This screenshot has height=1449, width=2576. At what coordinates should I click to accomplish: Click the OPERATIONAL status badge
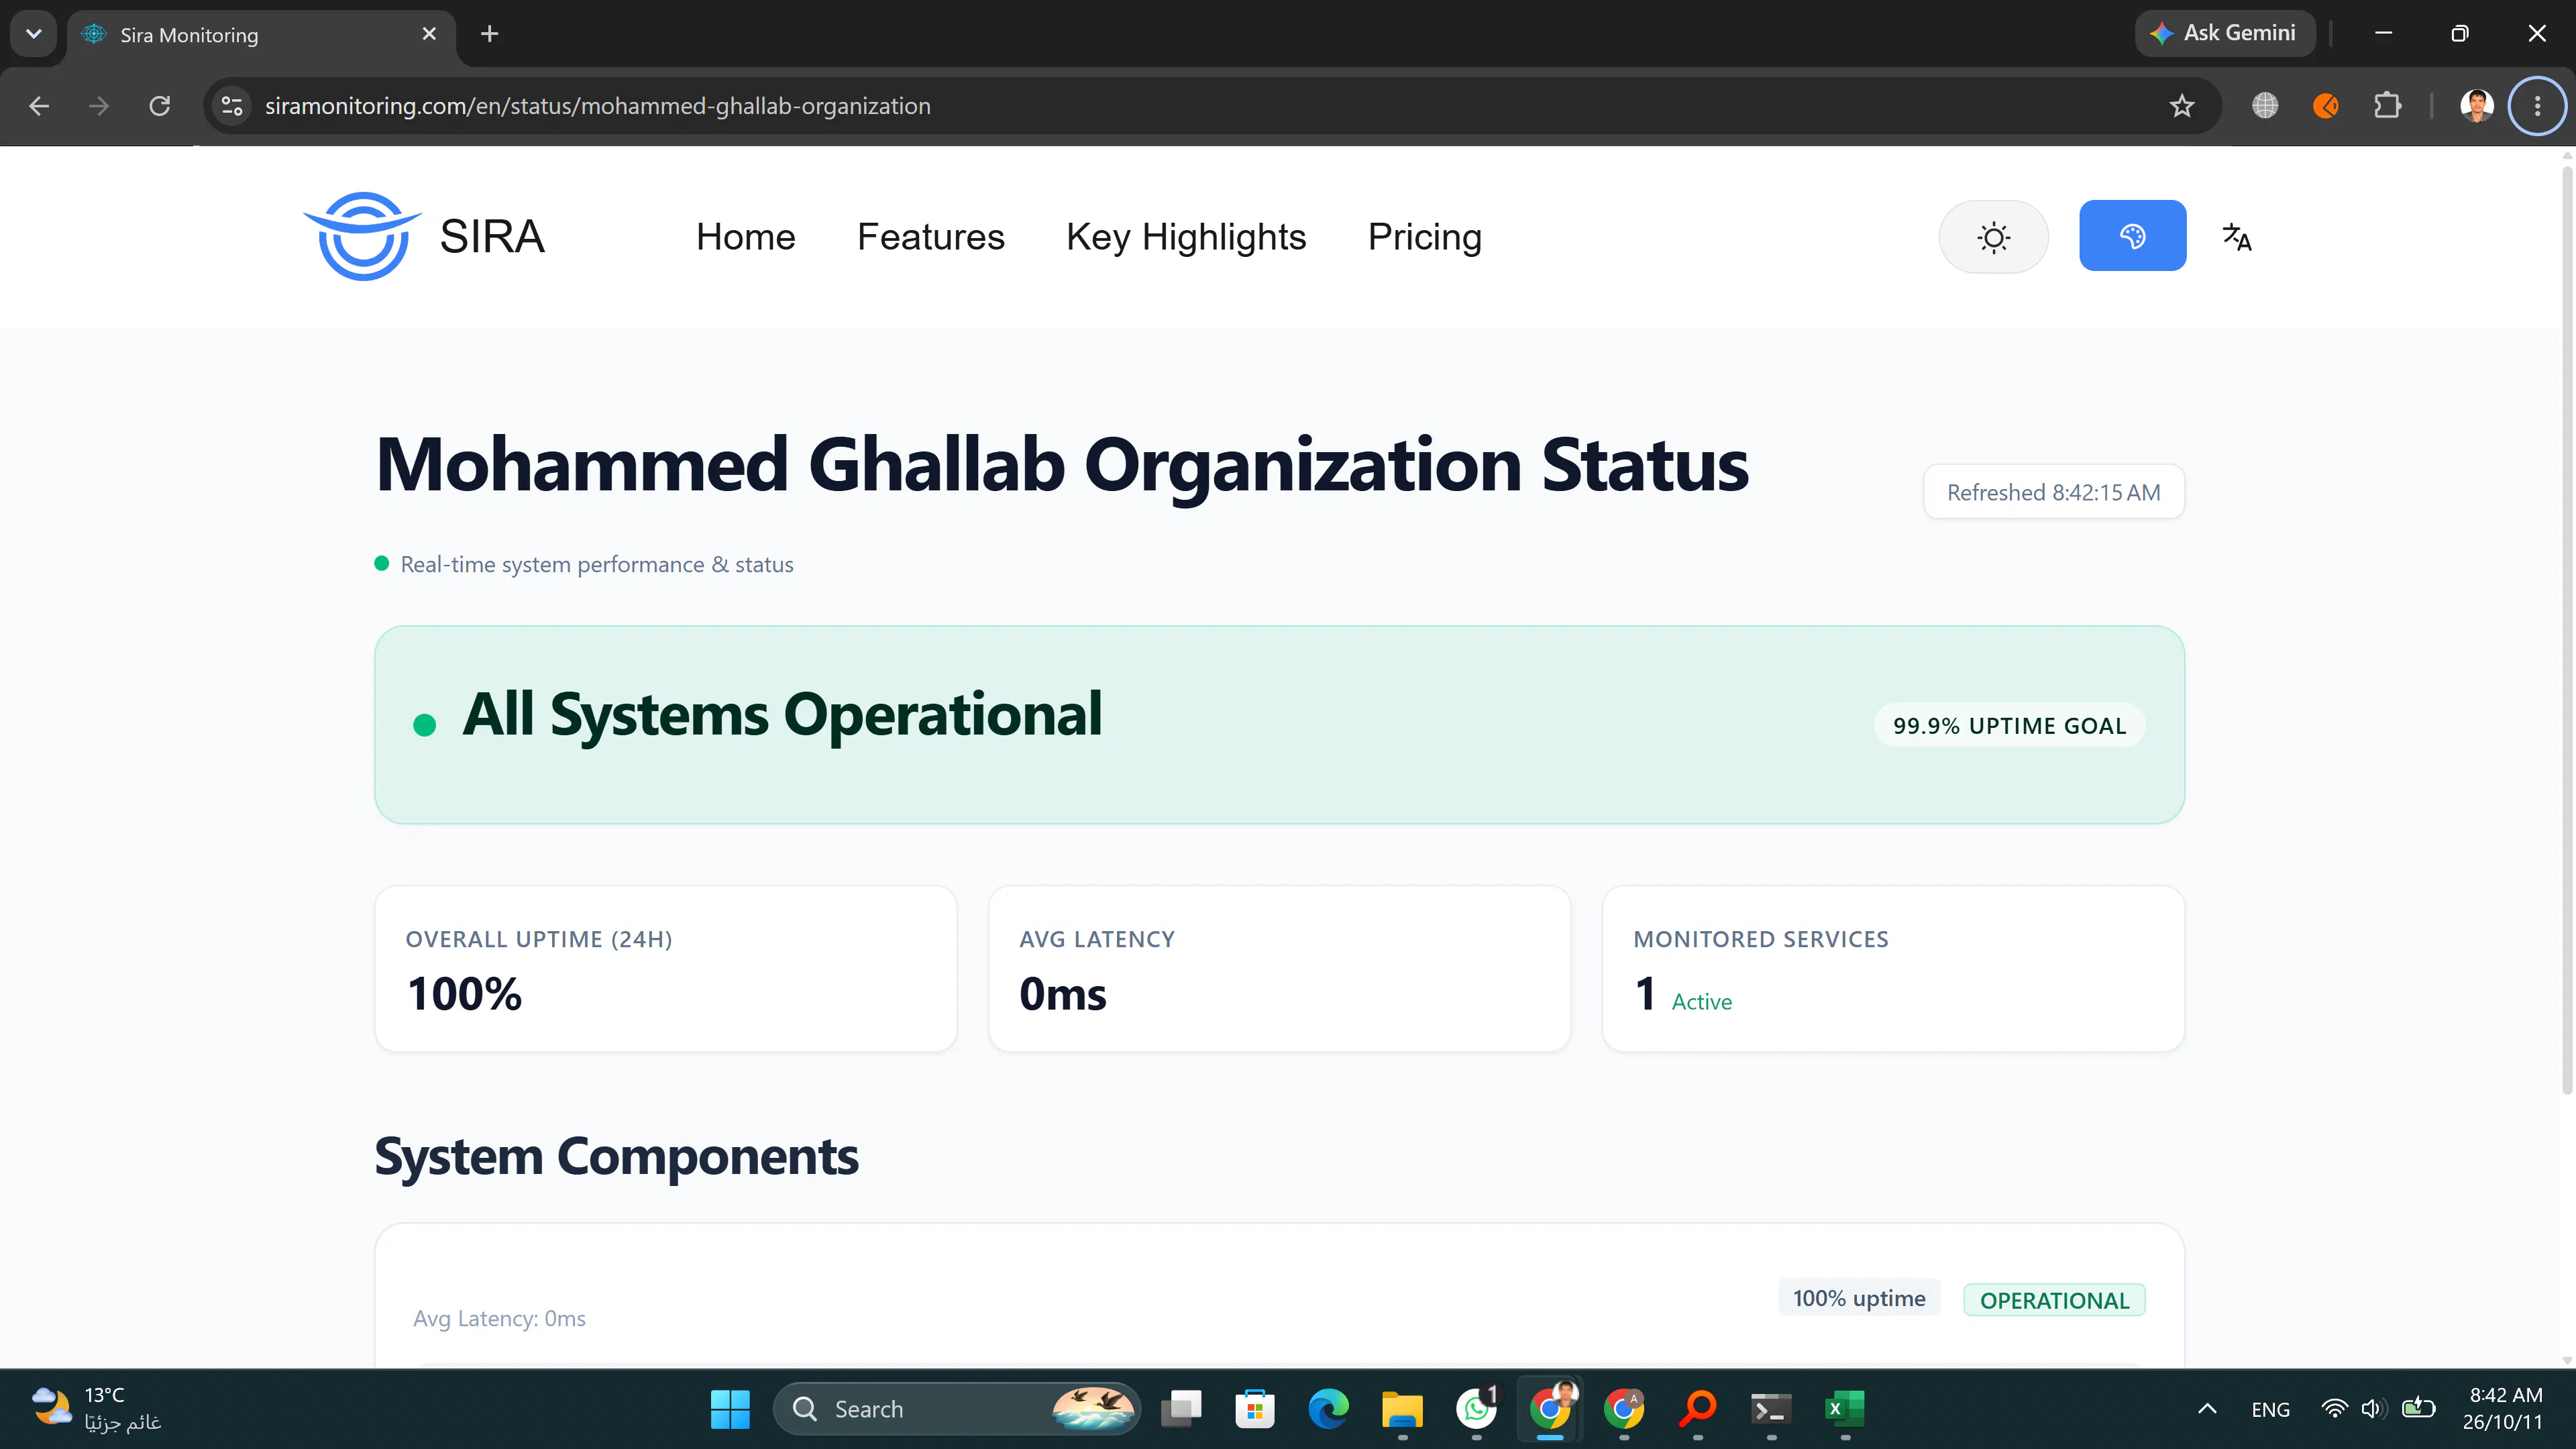click(2054, 1300)
